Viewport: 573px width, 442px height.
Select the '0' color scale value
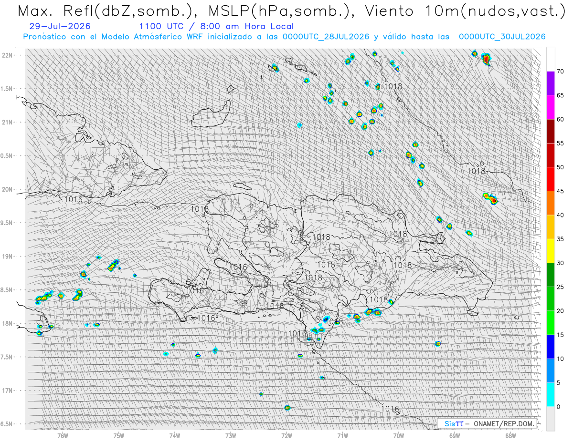pos(558,407)
